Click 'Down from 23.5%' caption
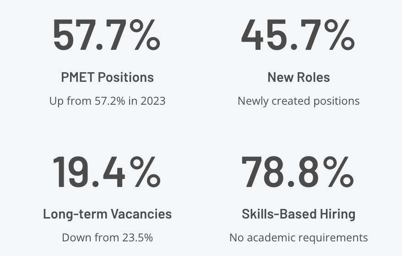402x256 pixels. pos(108,238)
